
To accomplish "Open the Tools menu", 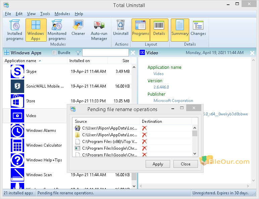I will click(45, 14).
